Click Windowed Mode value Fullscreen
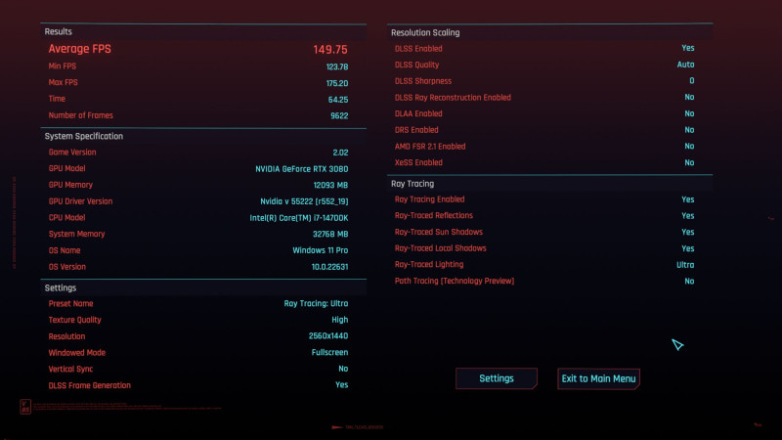 point(329,352)
